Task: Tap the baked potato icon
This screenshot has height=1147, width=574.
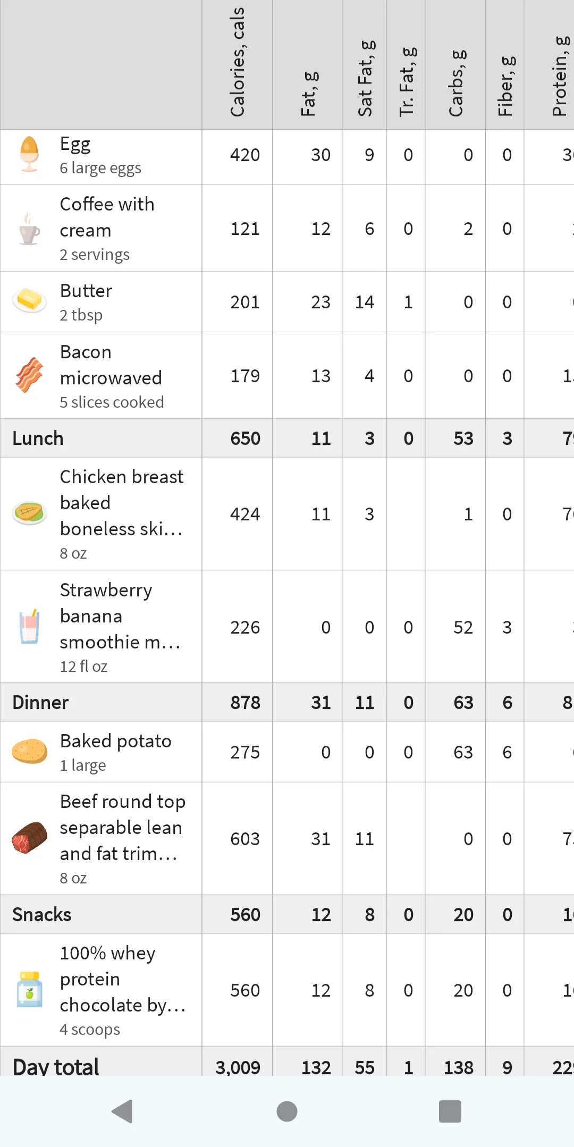Action: click(29, 752)
